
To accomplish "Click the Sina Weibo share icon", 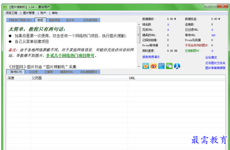I will (x=153, y=66).
